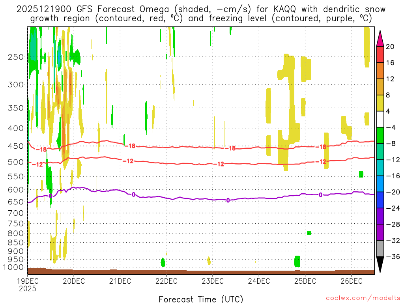Click the 700 pressure level label

pos(16,213)
